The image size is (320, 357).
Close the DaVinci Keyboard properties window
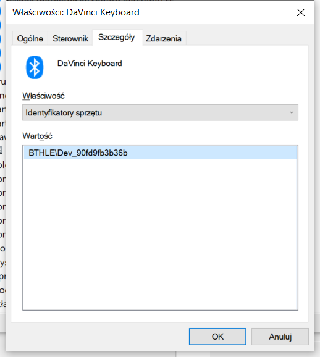[x=301, y=12]
